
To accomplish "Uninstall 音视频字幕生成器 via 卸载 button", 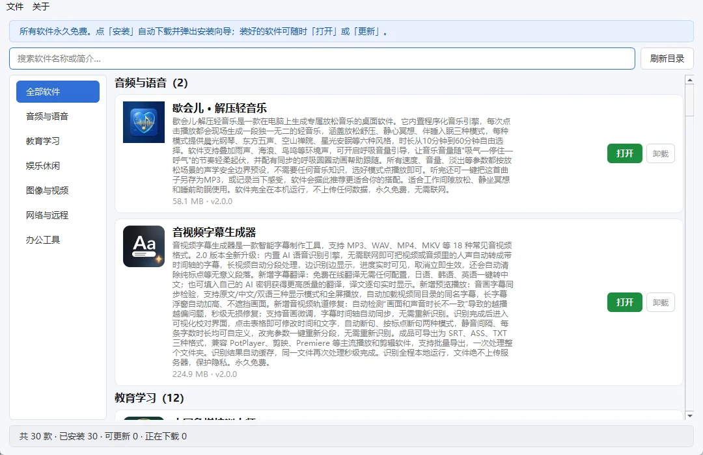I will point(661,302).
